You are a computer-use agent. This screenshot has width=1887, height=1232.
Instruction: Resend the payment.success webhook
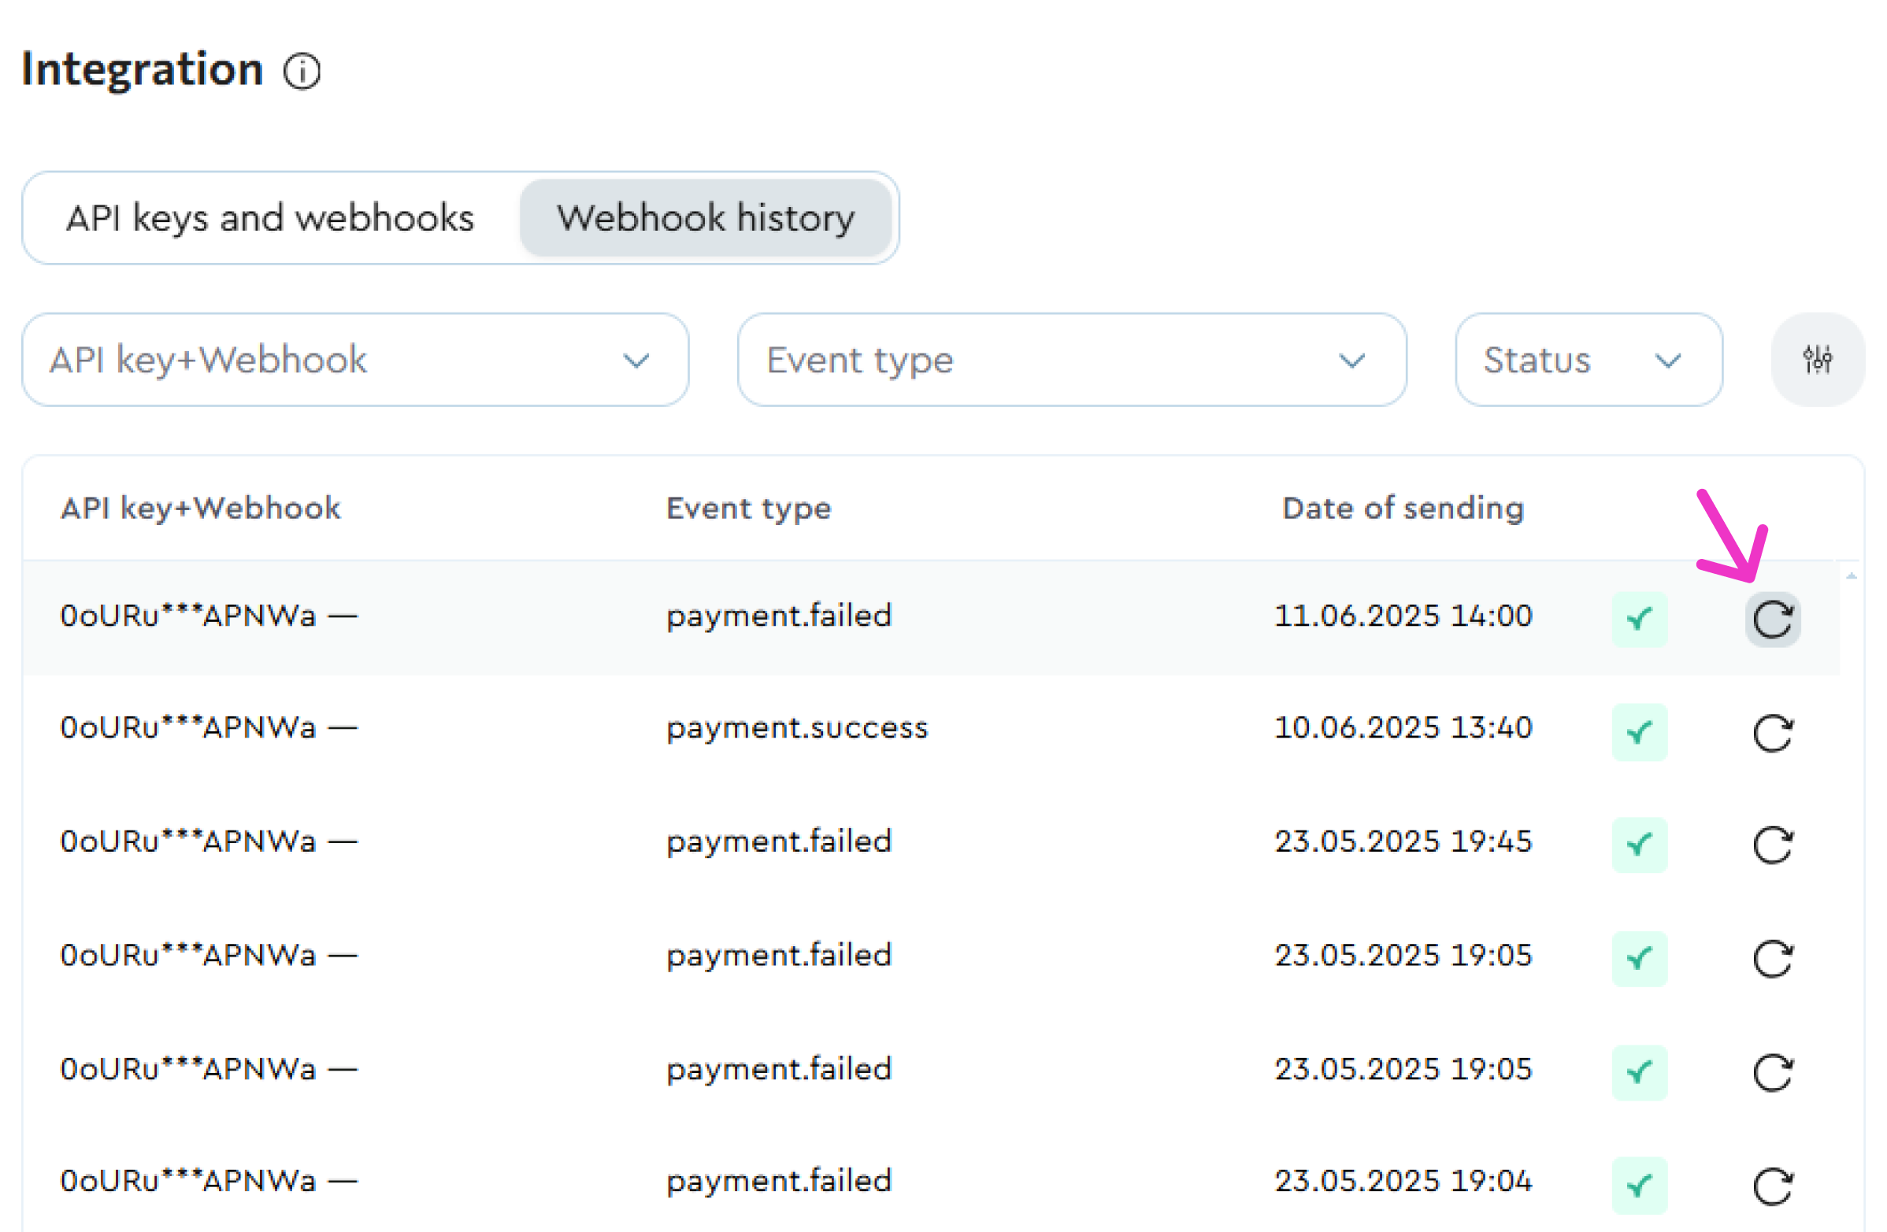point(1772,733)
